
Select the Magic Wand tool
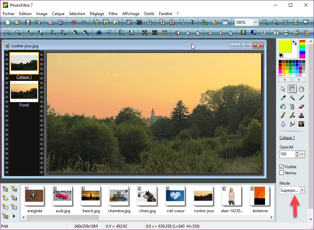click(x=292, y=98)
